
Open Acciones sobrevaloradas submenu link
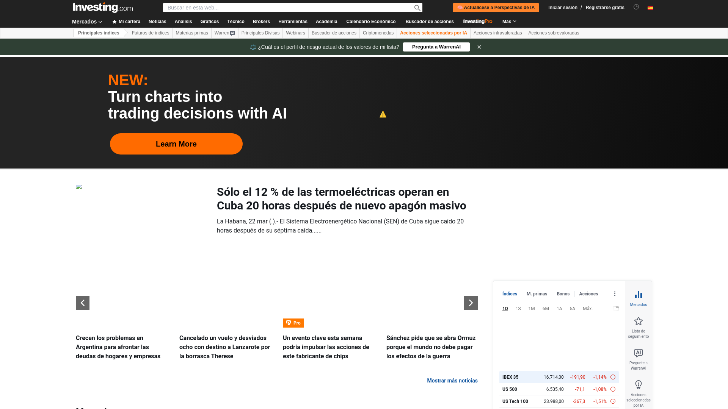click(554, 33)
